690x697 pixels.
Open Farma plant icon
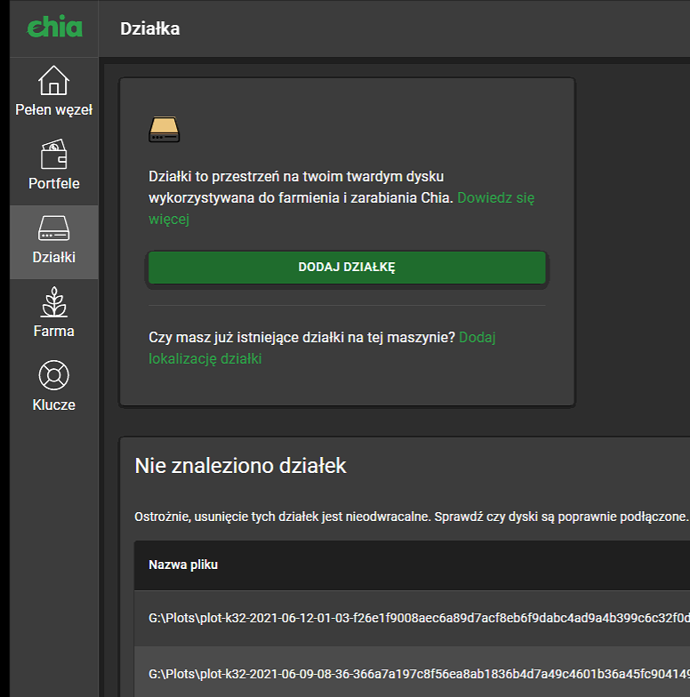click(x=53, y=302)
